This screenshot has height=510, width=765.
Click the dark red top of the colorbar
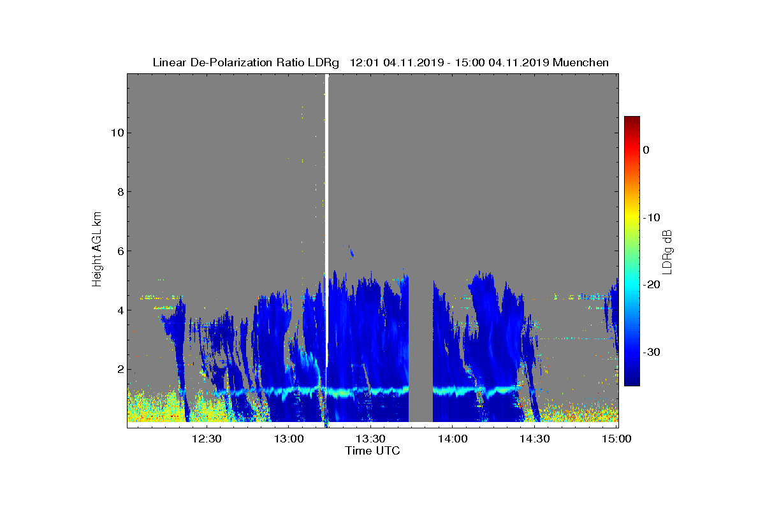pyautogui.click(x=632, y=120)
